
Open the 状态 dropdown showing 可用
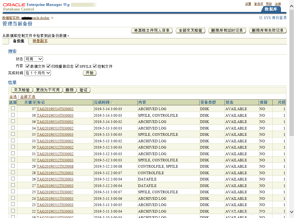pyautogui.click(x=34, y=59)
